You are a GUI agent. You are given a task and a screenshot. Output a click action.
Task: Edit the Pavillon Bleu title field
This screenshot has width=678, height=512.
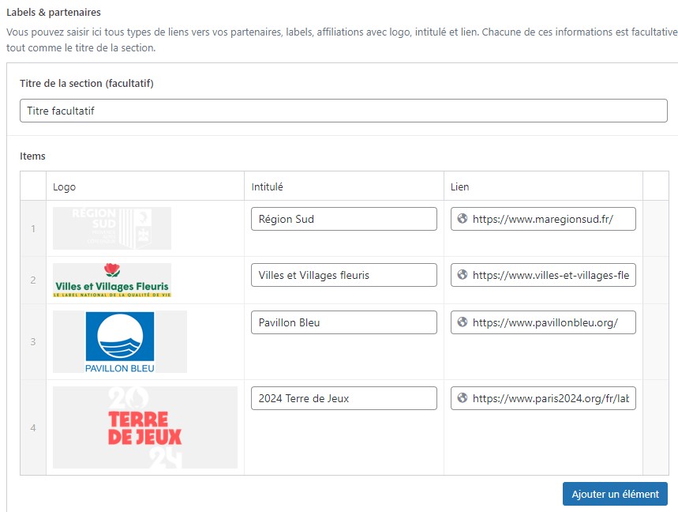(343, 322)
